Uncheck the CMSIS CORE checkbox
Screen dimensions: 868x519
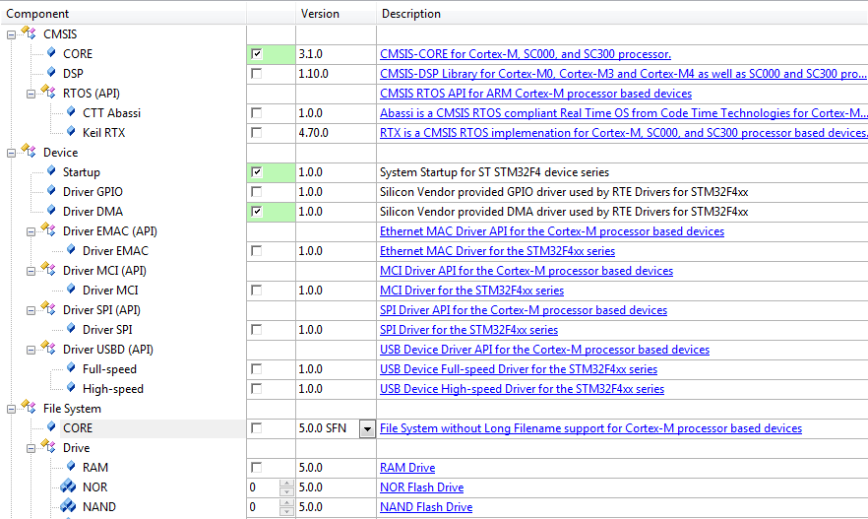[x=257, y=54]
